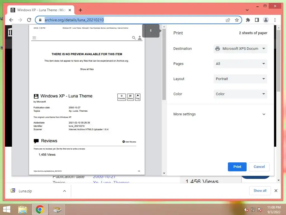Click Show all files in preview

tap(87, 69)
